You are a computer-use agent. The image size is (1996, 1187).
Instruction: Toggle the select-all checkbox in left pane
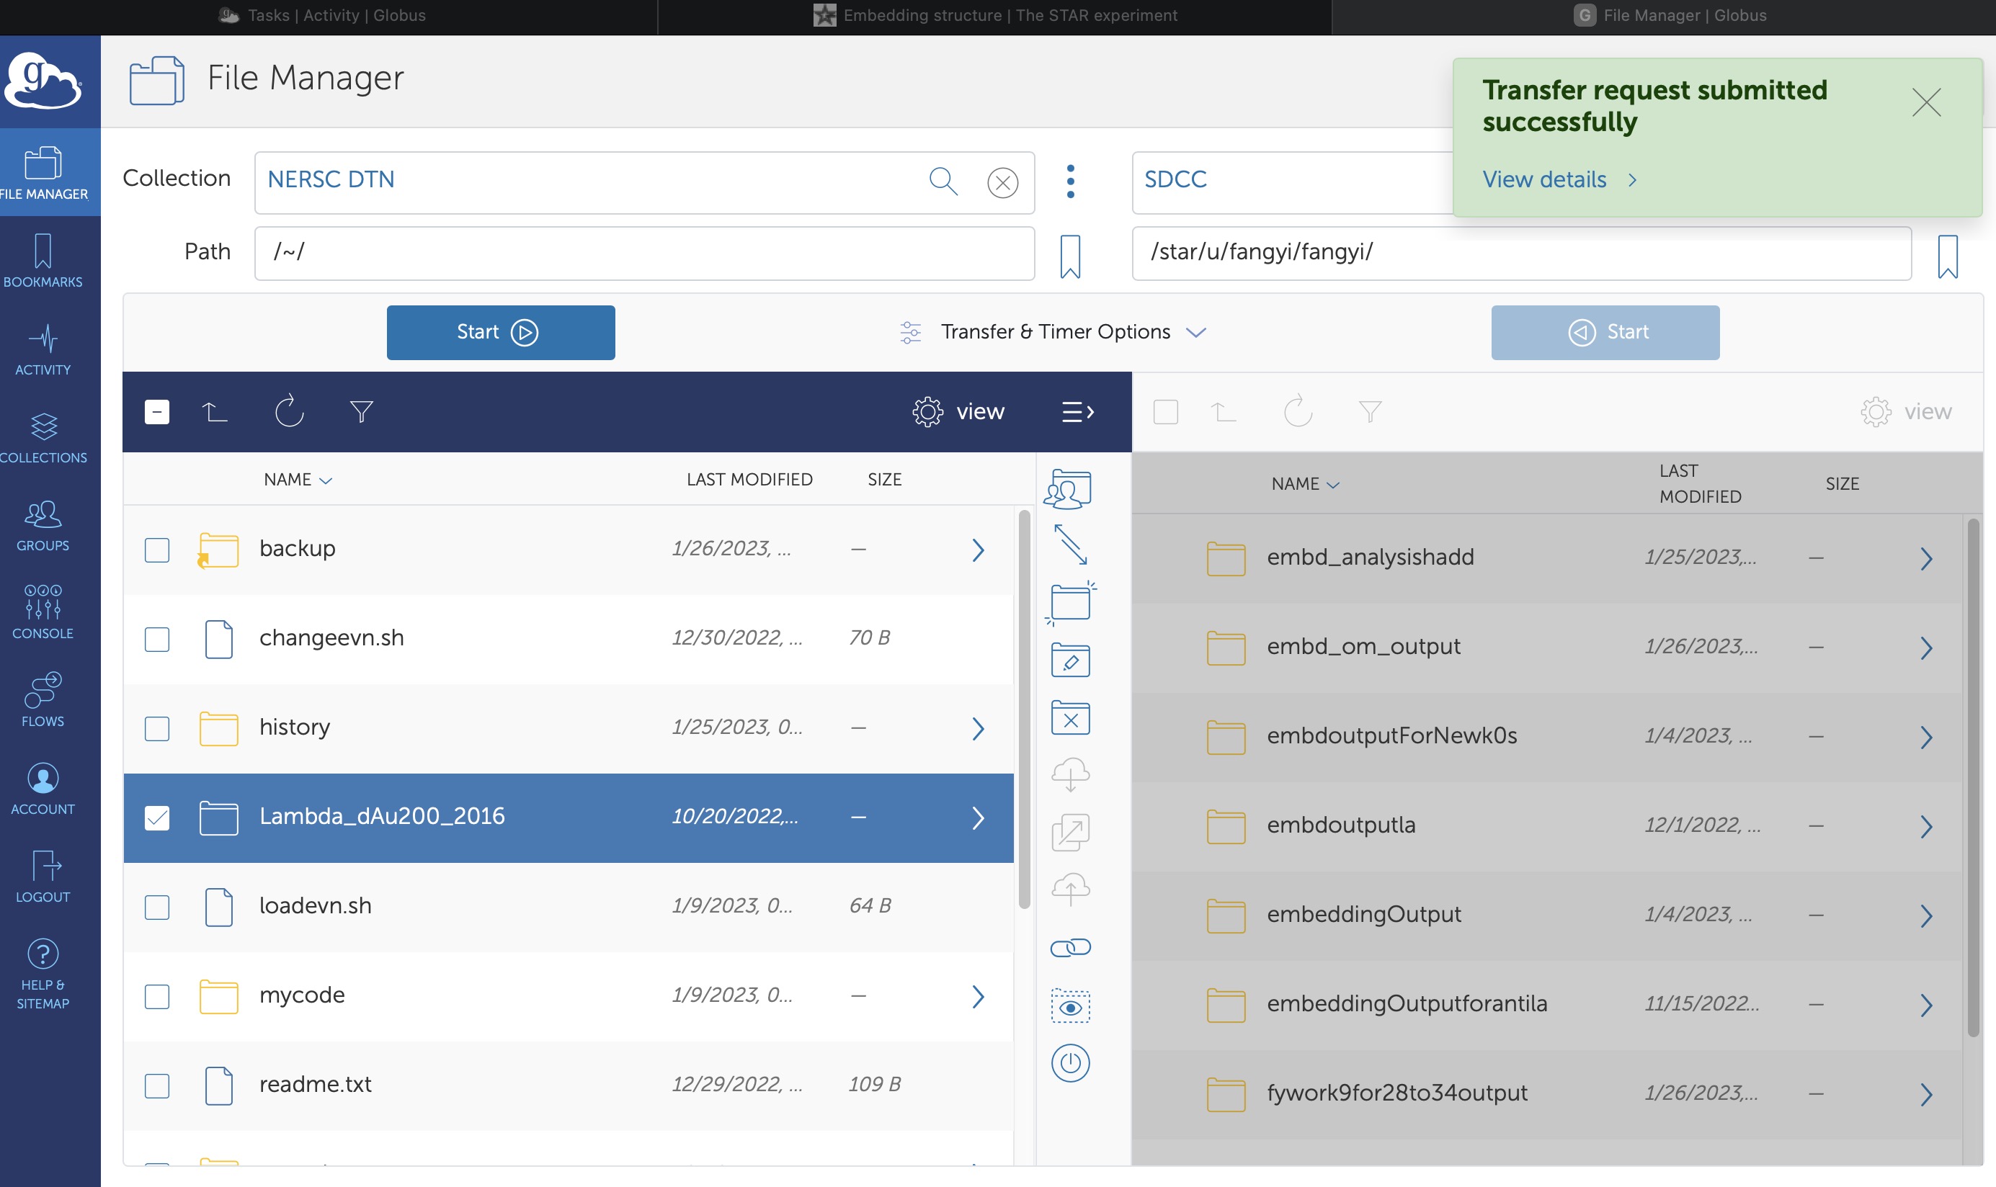[x=157, y=411]
